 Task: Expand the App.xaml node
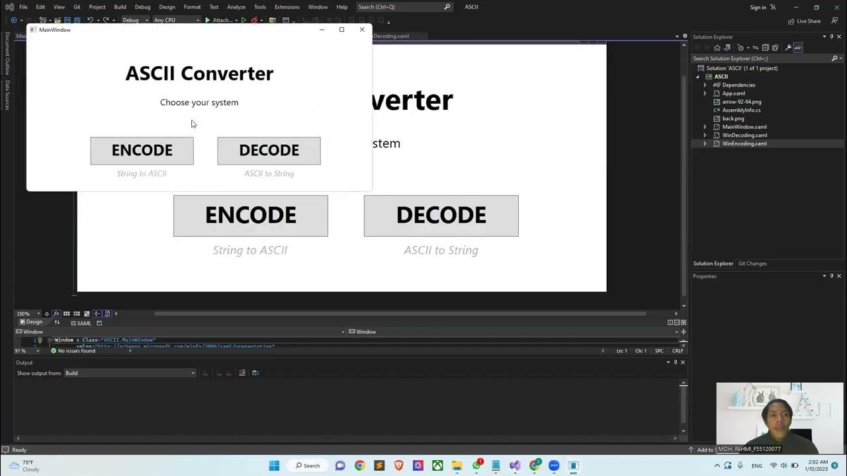click(x=705, y=93)
